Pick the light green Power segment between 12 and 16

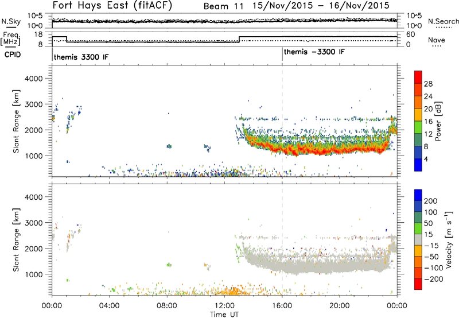418,127
